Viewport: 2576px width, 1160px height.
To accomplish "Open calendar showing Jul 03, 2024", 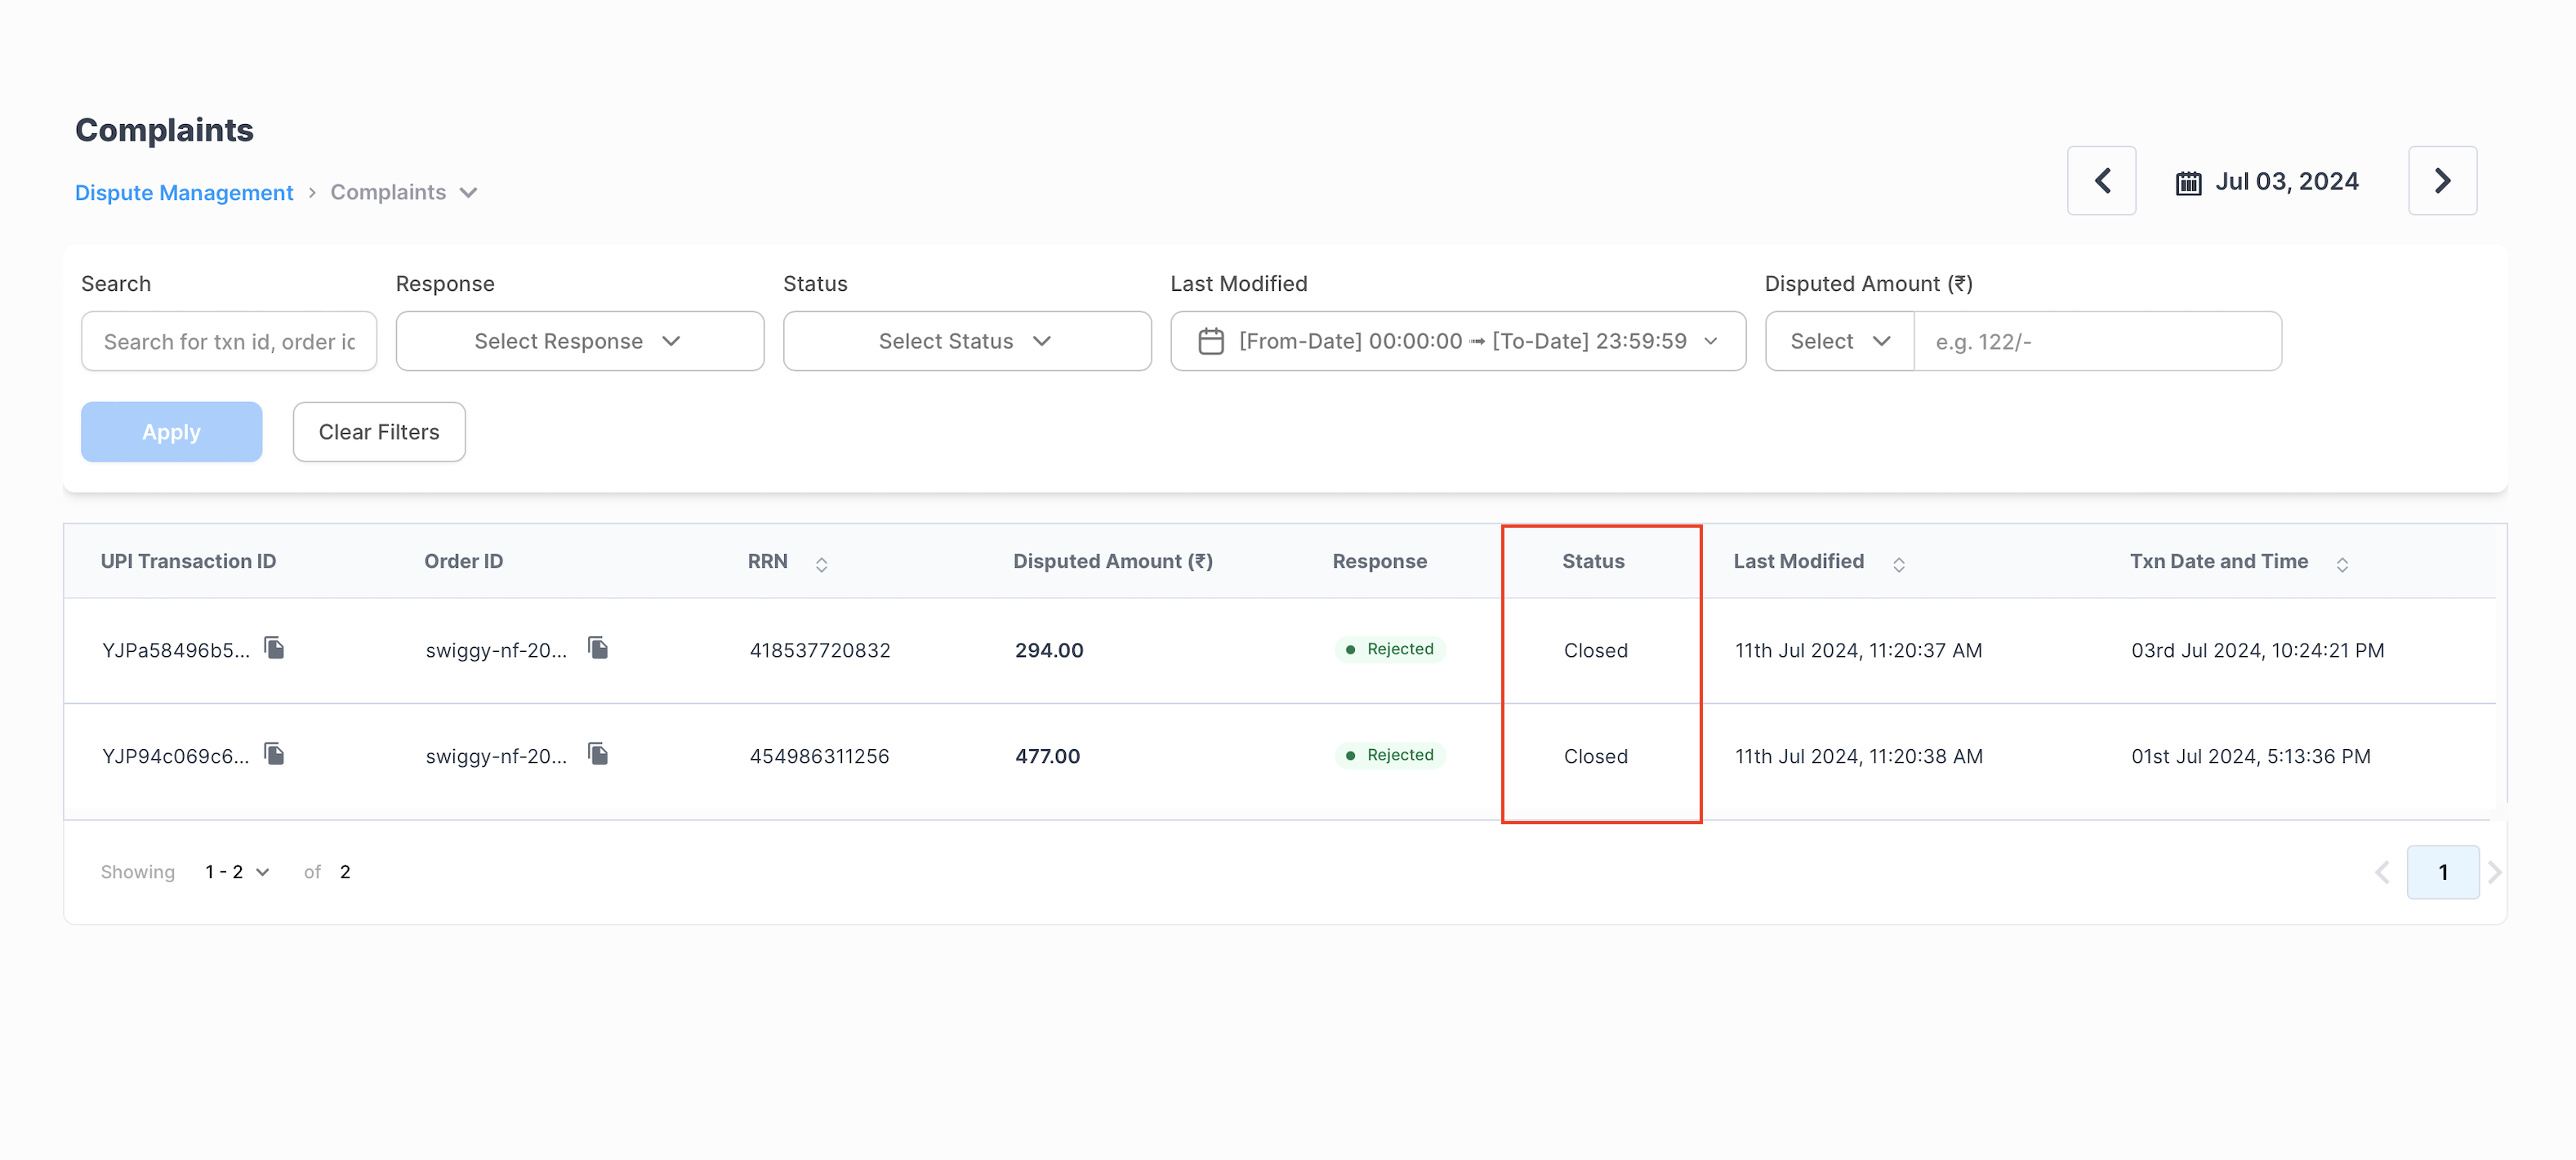I will (2266, 182).
